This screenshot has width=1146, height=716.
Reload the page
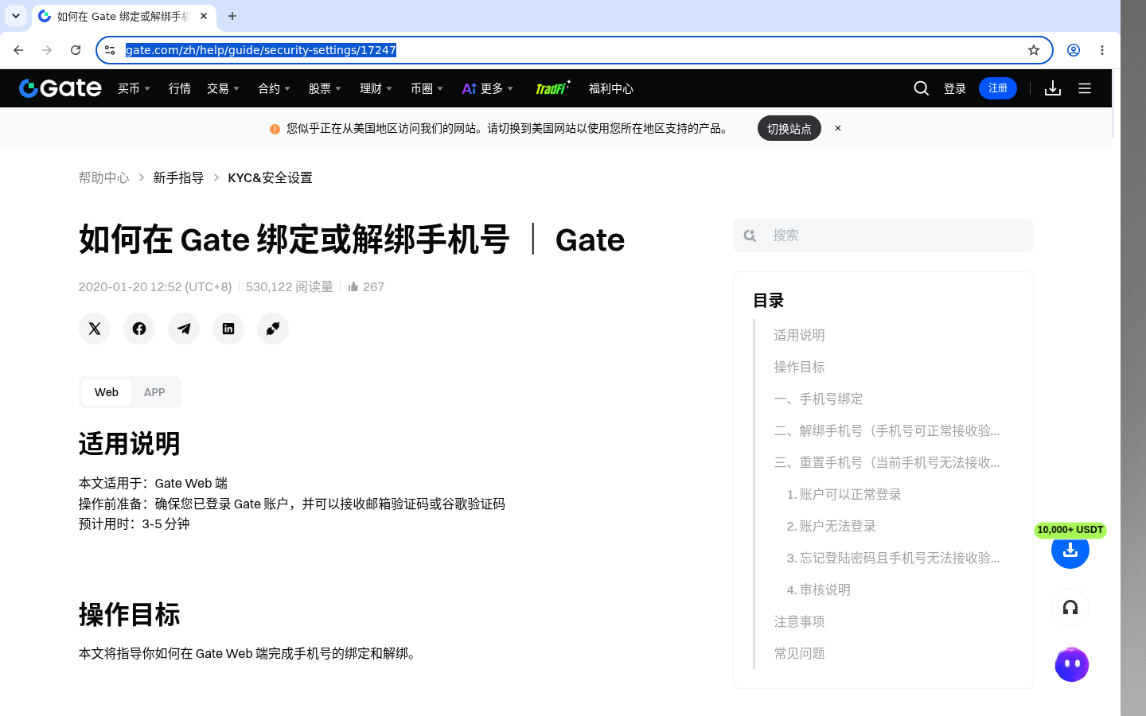[x=76, y=50]
